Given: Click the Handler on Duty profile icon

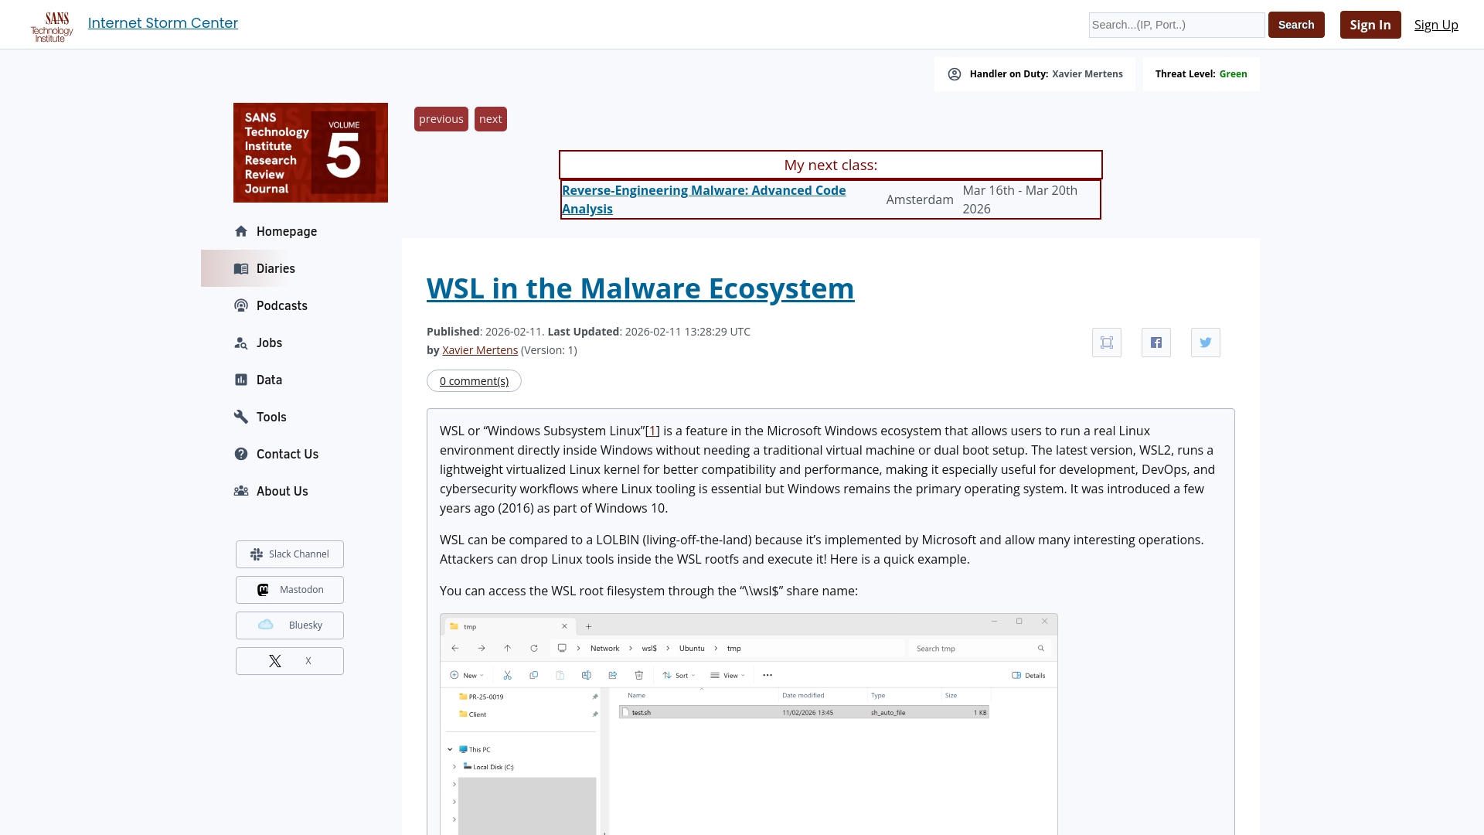Looking at the screenshot, I should pos(955,73).
